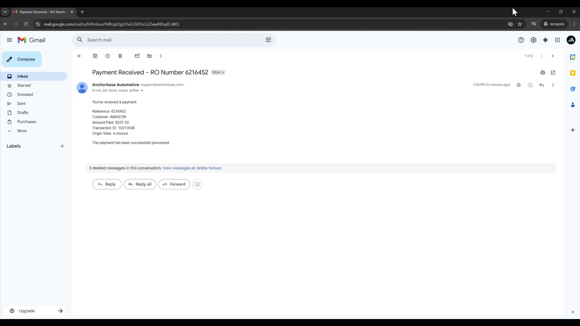Click View messages link

176,168
